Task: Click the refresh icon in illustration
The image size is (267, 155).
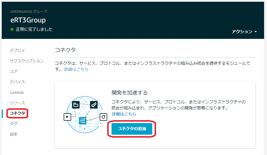Action: (103, 117)
